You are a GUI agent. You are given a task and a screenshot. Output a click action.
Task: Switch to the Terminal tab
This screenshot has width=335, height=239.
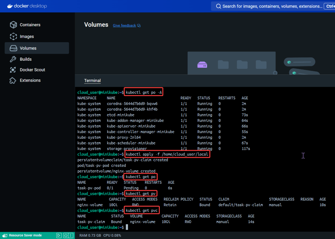pos(92,81)
